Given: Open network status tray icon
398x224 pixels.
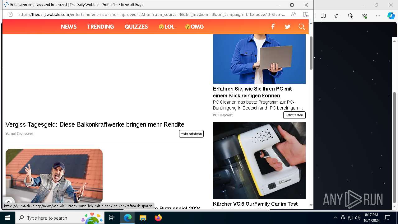Looking at the screenshot, I should click(x=350, y=218).
